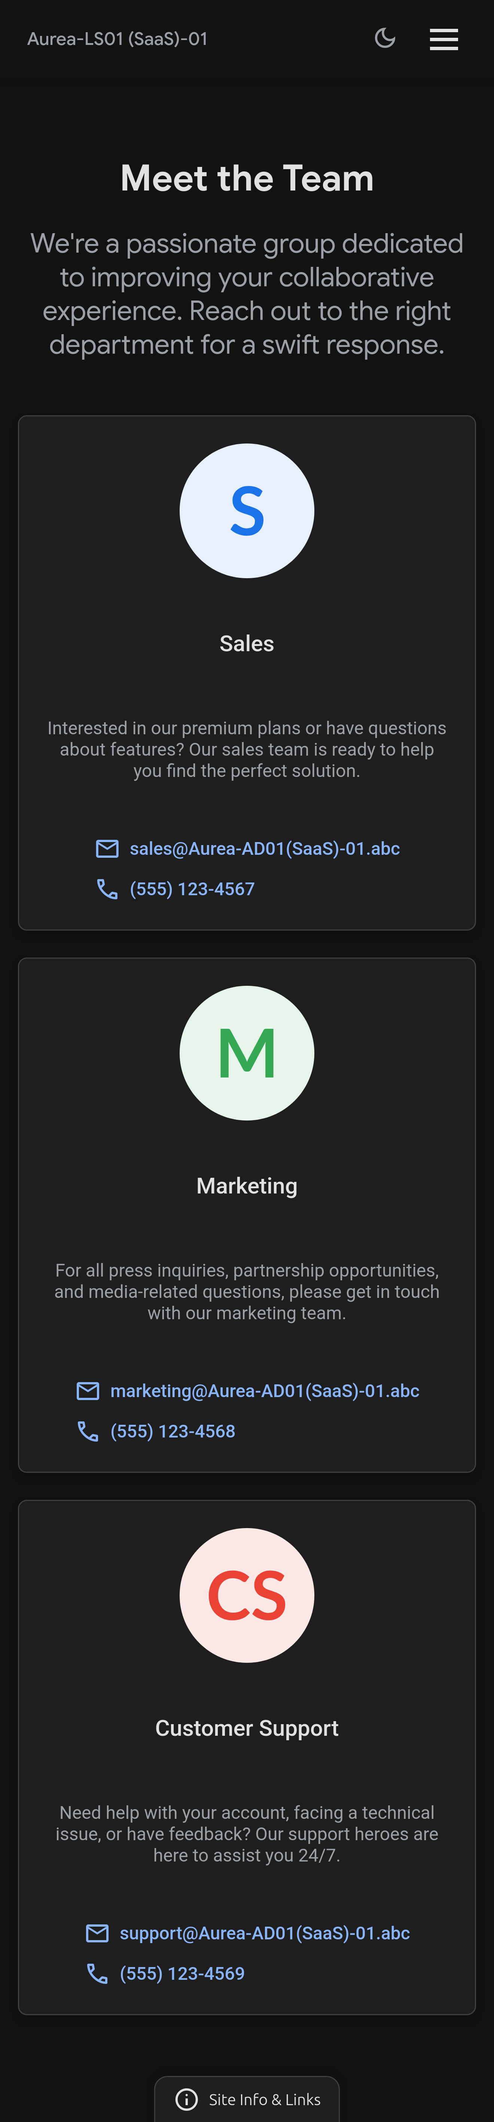Click the Marketing avatar circle

pyautogui.click(x=247, y=1053)
